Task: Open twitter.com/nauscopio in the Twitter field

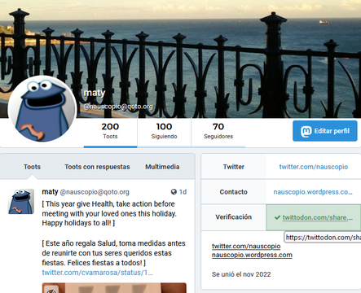Action: pos(314,167)
